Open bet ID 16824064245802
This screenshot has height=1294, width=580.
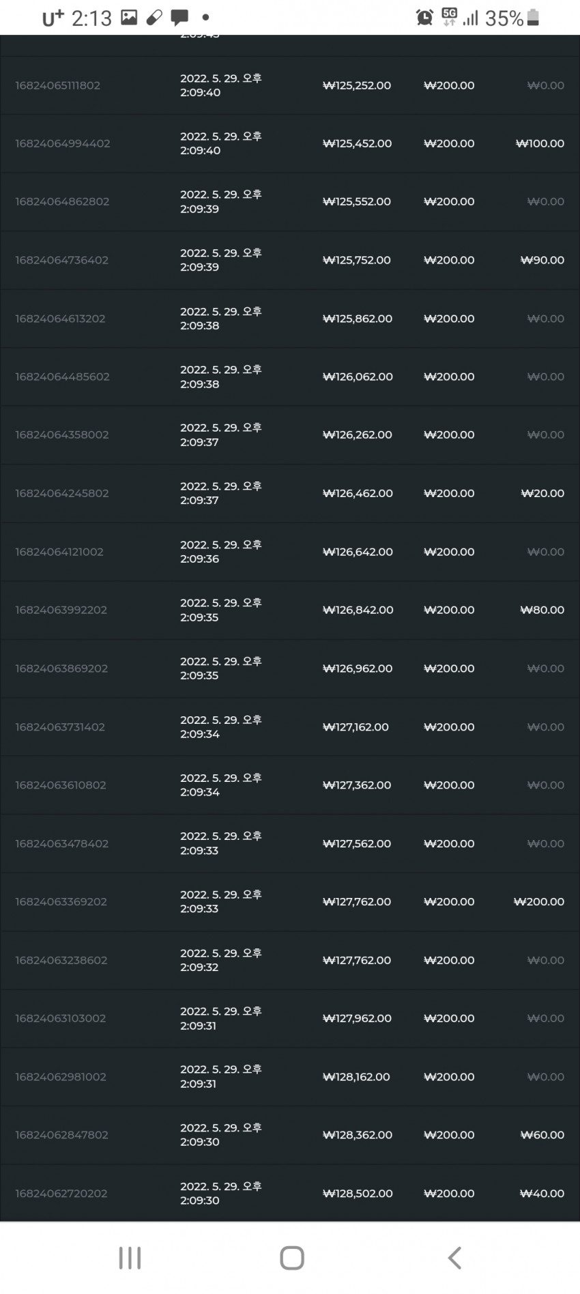61,493
